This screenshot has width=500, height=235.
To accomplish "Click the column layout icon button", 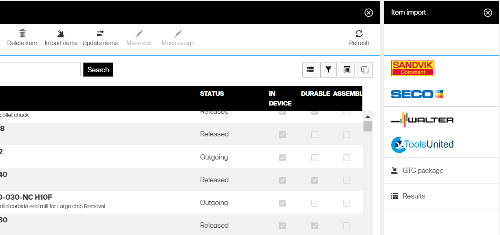I will coord(347,70).
